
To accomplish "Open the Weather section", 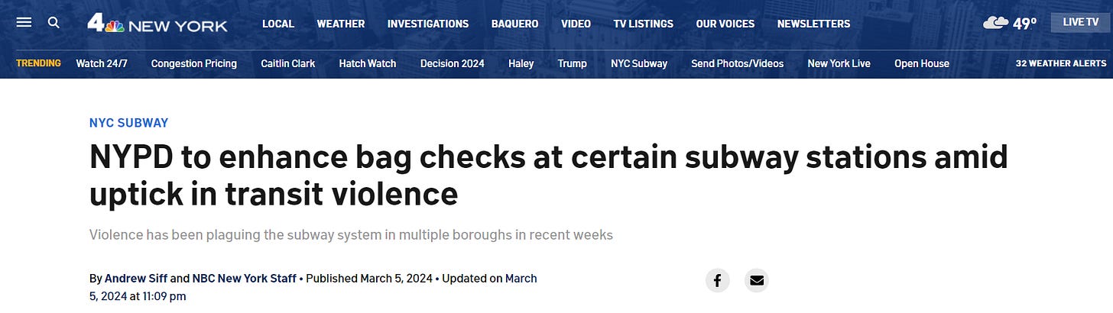I will click(x=341, y=24).
